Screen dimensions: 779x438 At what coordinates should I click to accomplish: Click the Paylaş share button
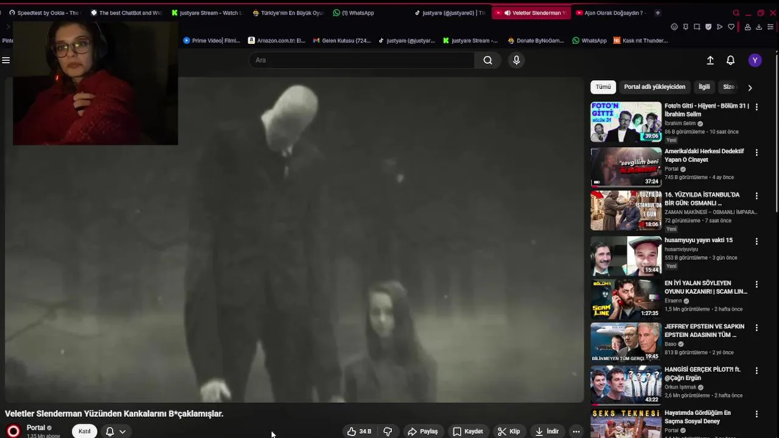click(423, 431)
